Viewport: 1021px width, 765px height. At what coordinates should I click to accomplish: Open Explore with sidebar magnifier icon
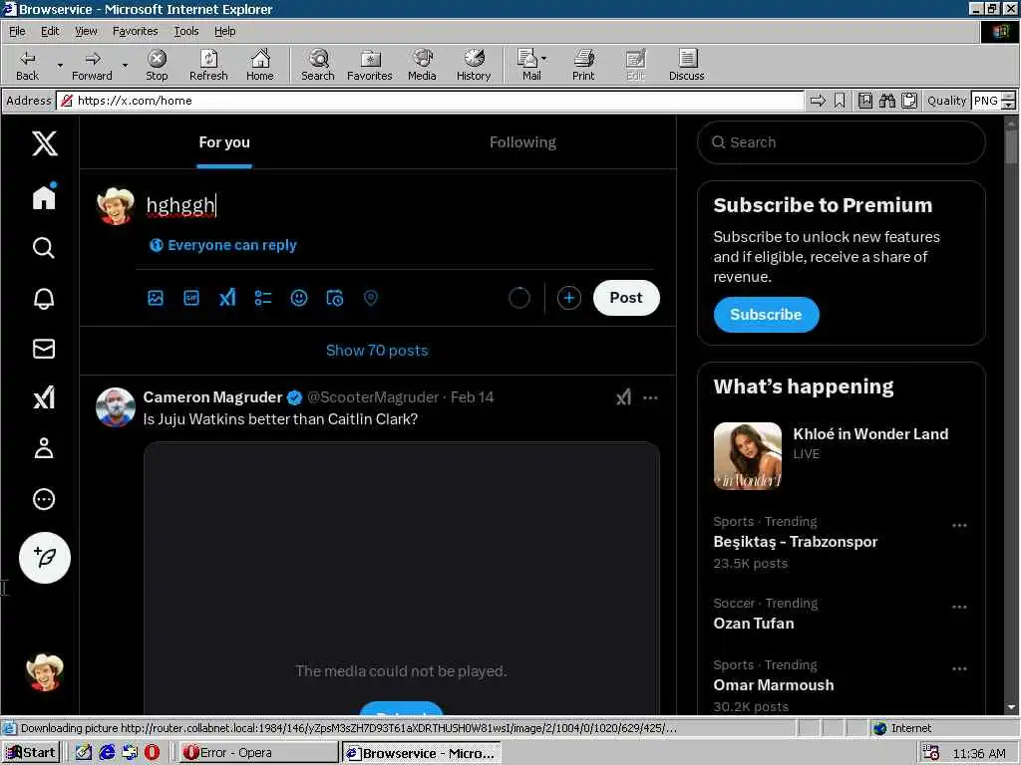[44, 248]
